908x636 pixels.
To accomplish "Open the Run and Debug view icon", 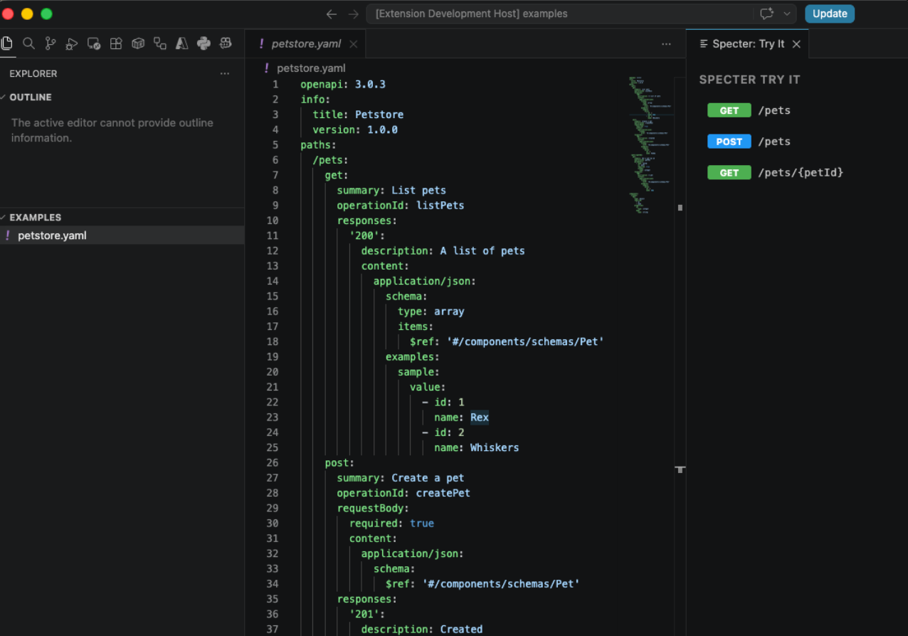I will point(72,43).
